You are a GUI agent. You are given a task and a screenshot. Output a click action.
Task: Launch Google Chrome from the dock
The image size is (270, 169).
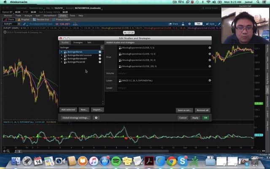pos(171,161)
